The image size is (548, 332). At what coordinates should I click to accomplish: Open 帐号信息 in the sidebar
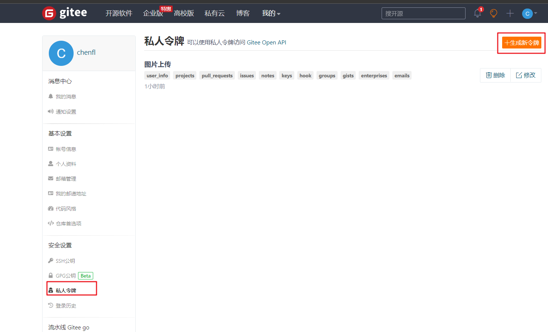(66, 149)
